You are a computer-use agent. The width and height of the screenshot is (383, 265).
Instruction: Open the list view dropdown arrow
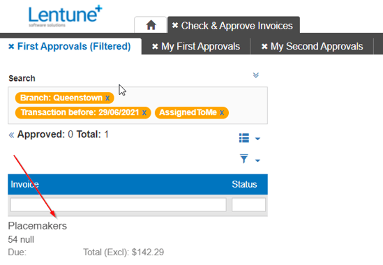[257, 139]
